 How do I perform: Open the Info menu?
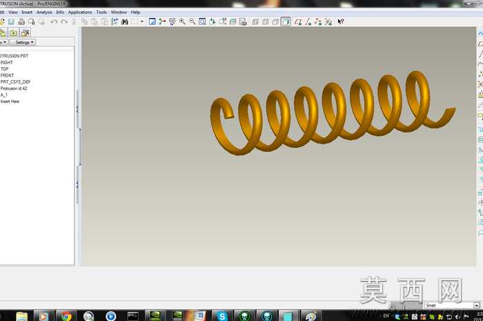pyautogui.click(x=60, y=12)
